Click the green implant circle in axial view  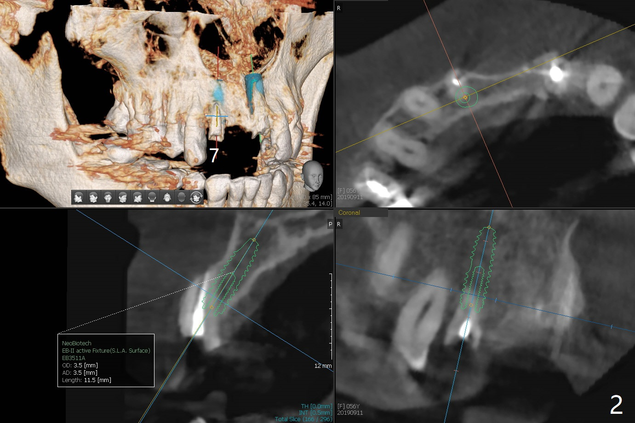[466, 97]
